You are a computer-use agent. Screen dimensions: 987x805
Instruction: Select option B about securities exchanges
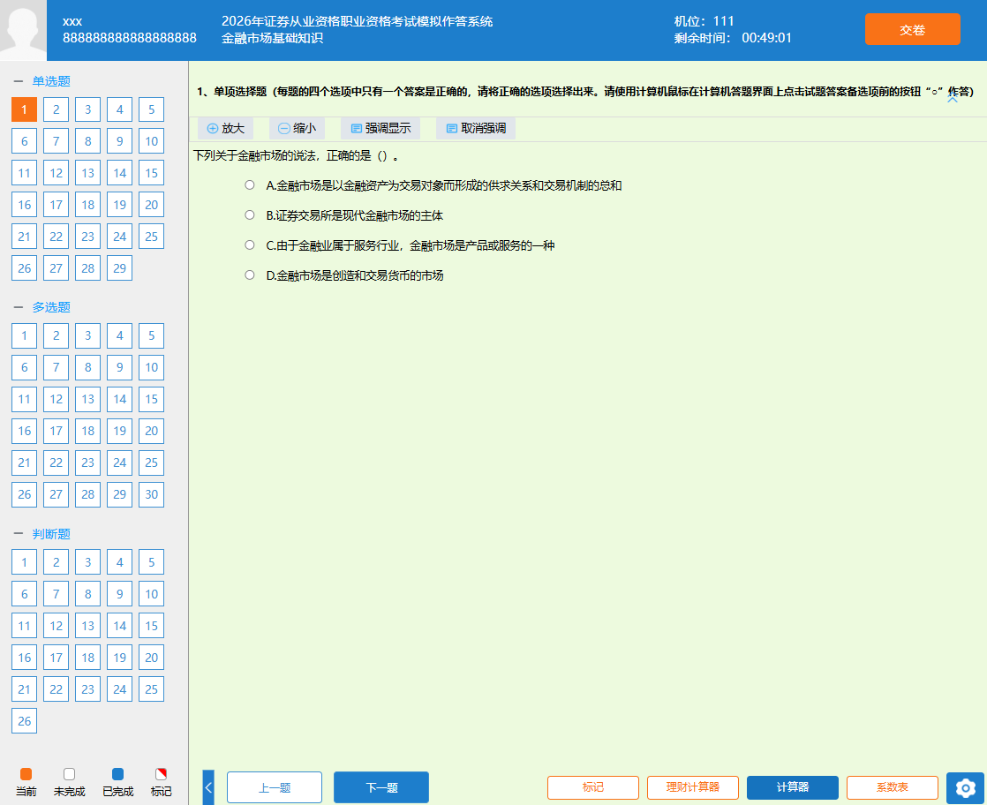tap(250, 215)
